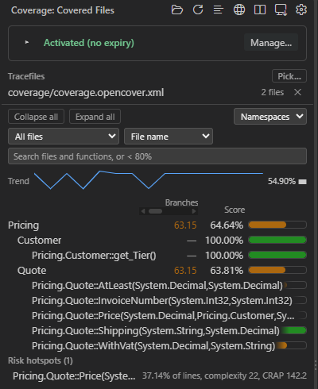Click Customer green 100% score bar
This screenshot has width=318, height=389.
pyautogui.click(x=277, y=240)
